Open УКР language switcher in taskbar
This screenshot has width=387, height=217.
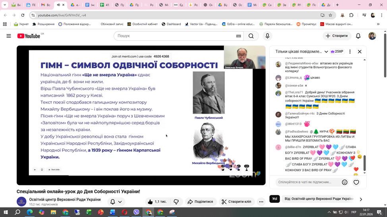pyautogui.click(x=354, y=212)
